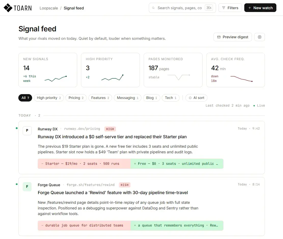Click the High Priority sparkline chart
283x239 pixels.
tap(112, 78)
